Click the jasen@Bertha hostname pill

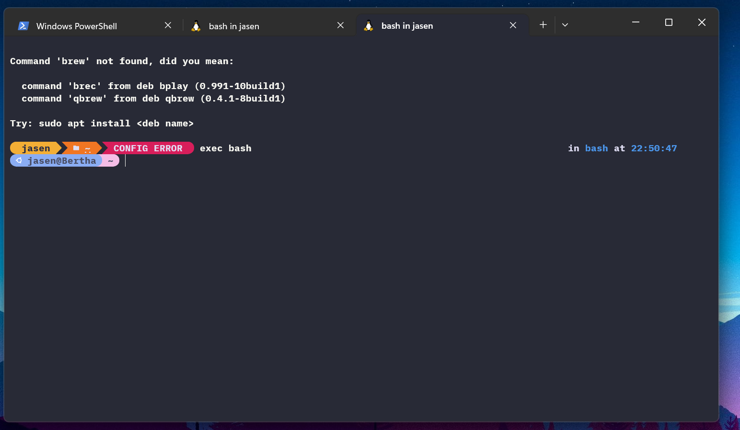pos(62,160)
